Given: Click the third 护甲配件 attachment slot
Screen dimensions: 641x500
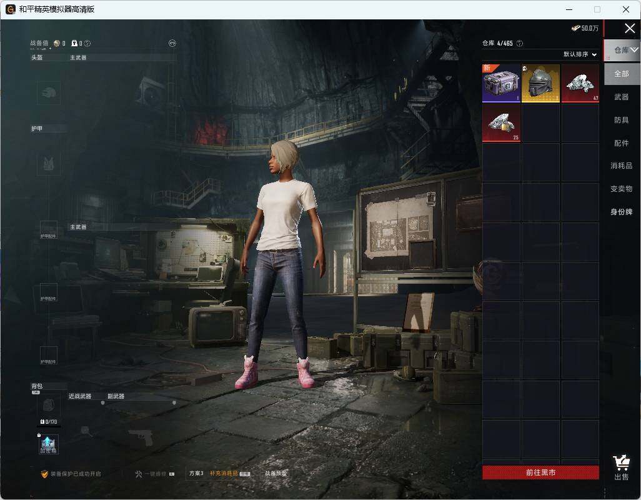Looking at the screenshot, I should (49, 355).
